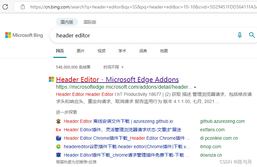The width and height of the screenshot is (257, 167).
Task: Click the Ex icon beside extfans result
Action: (59, 130)
